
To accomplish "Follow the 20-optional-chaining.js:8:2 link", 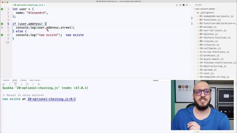I will point(51,99).
